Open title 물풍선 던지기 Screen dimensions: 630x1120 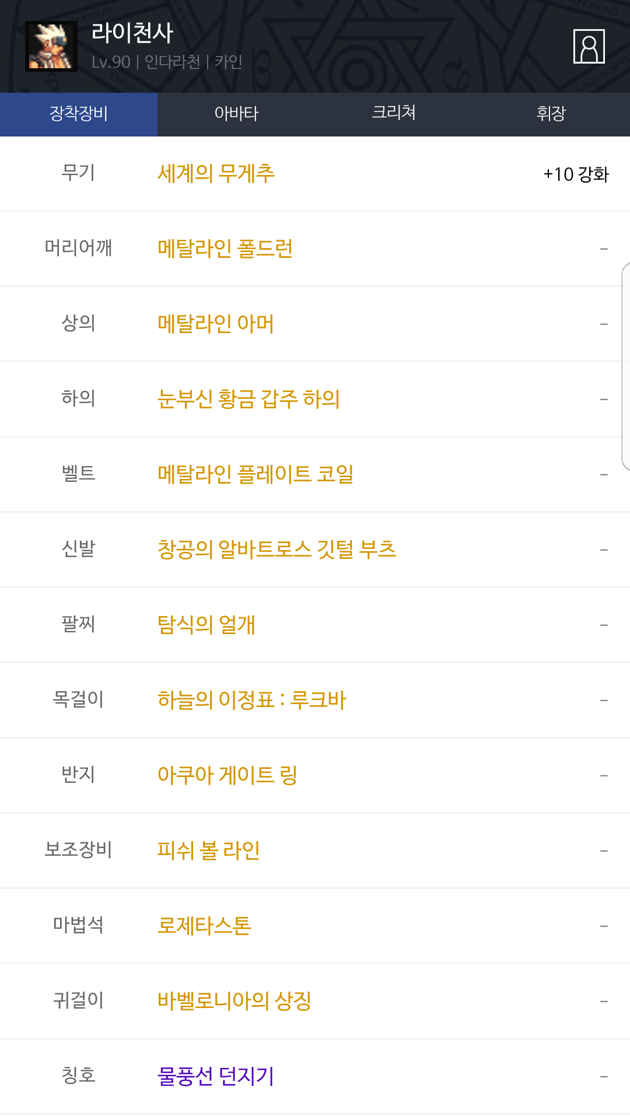coord(215,1076)
